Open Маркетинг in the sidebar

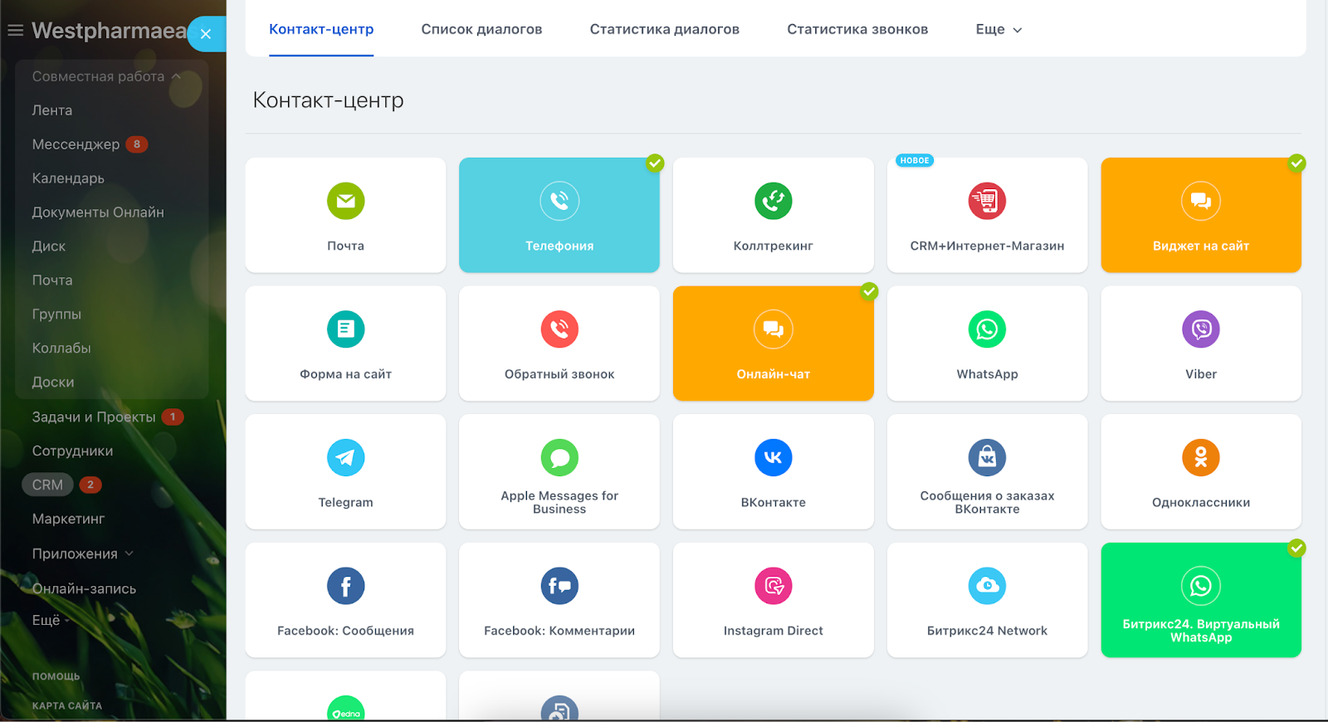point(68,519)
